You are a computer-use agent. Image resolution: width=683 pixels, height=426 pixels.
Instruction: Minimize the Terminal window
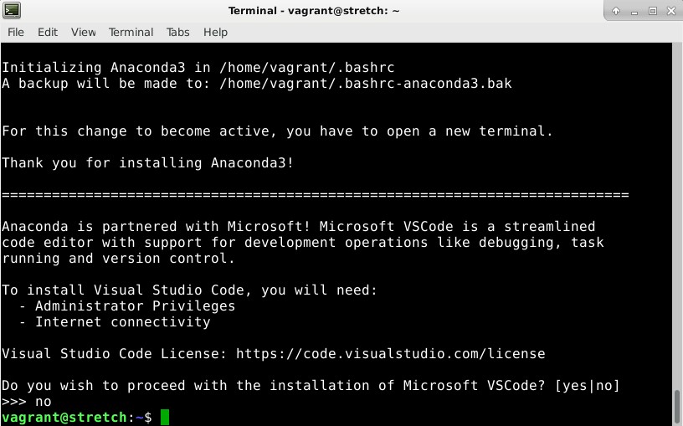pos(634,12)
